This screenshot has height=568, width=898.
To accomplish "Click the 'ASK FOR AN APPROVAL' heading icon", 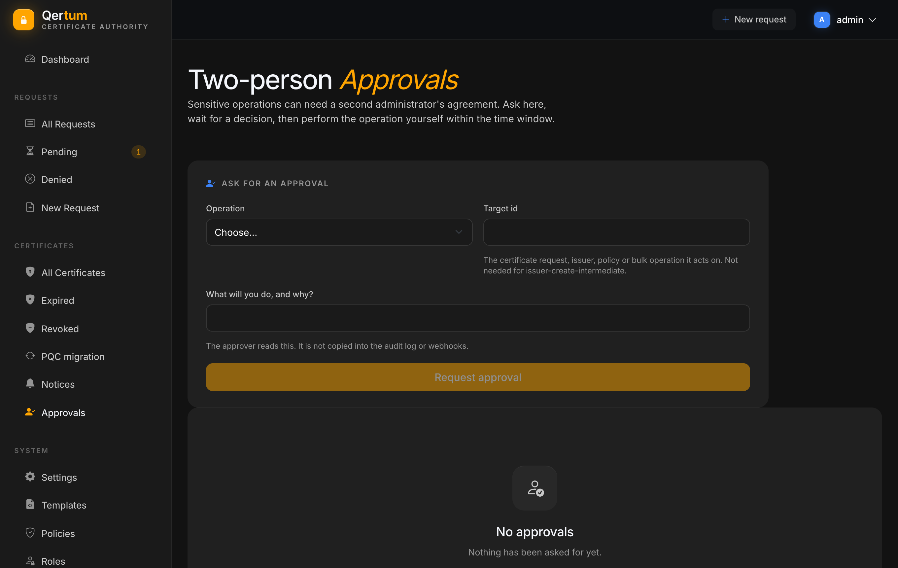I will (x=211, y=184).
